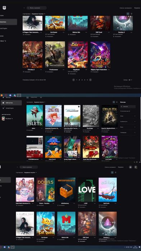Expand sort dropdown in top window
This screenshot has height=251, width=141.
point(38,14)
